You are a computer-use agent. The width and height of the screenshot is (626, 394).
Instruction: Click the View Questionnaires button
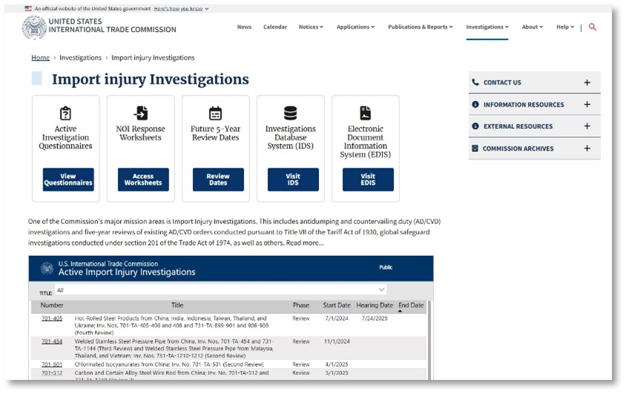68,180
